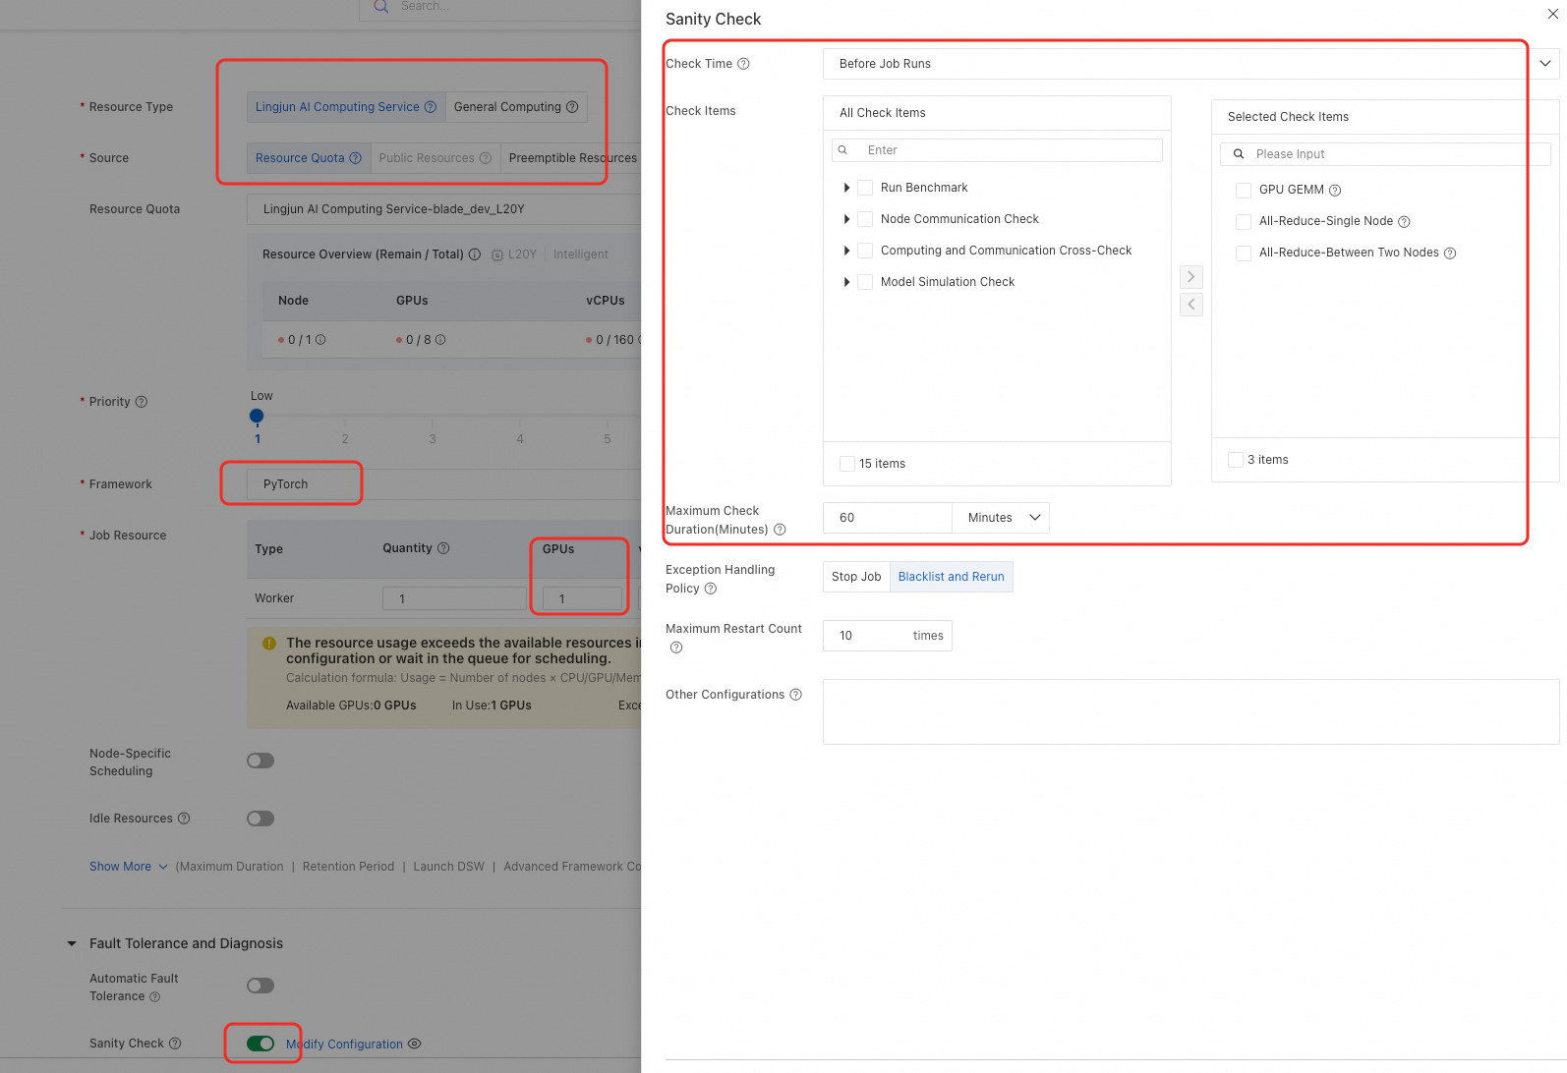
Task: Click the Priority help icon
Action: (142, 402)
